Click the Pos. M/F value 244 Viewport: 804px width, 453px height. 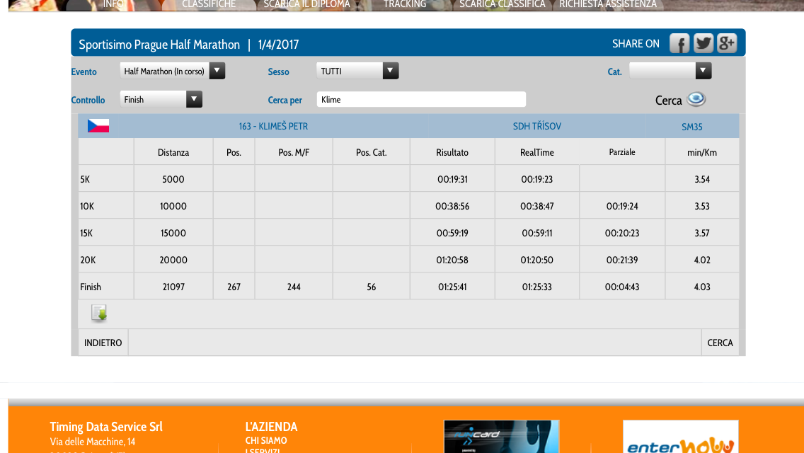pos(294,287)
